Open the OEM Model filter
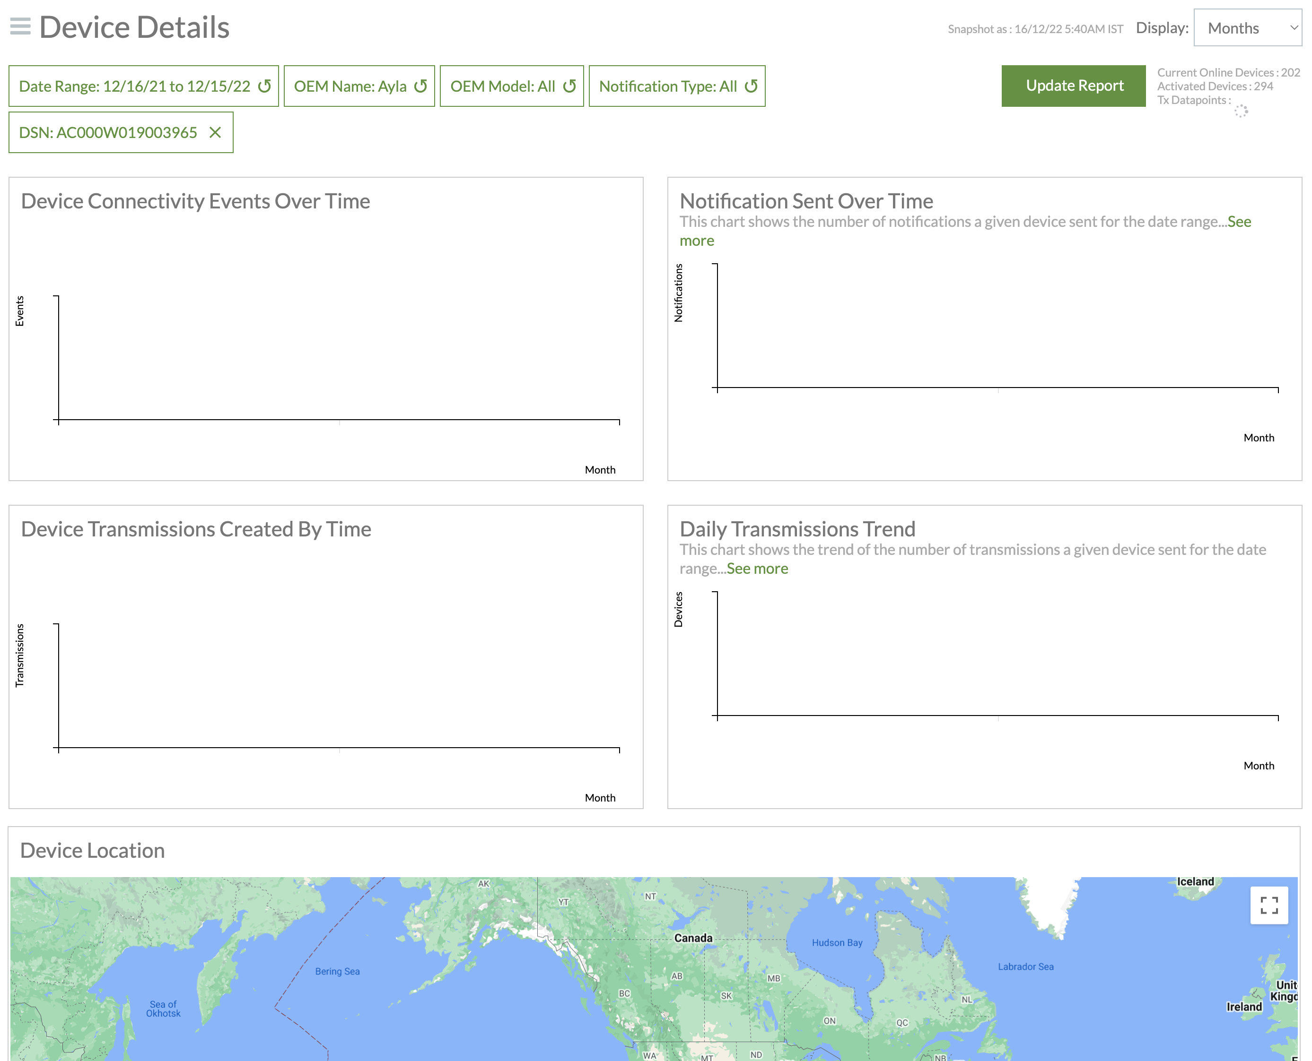Viewport: 1312px width, 1061px height. click(502, 86)
